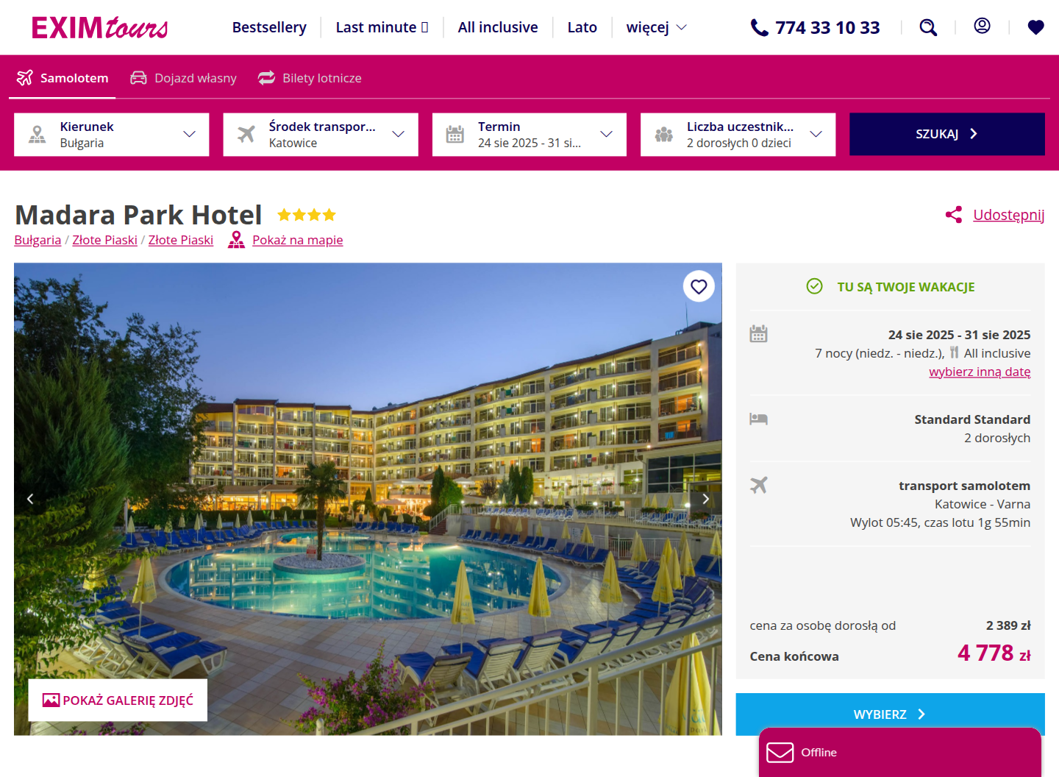Click the share icon beside Udostępnij
Image resolution: width=1059 pixels, height=777 pixels.
pyautogui.click(x=954, y=215)
